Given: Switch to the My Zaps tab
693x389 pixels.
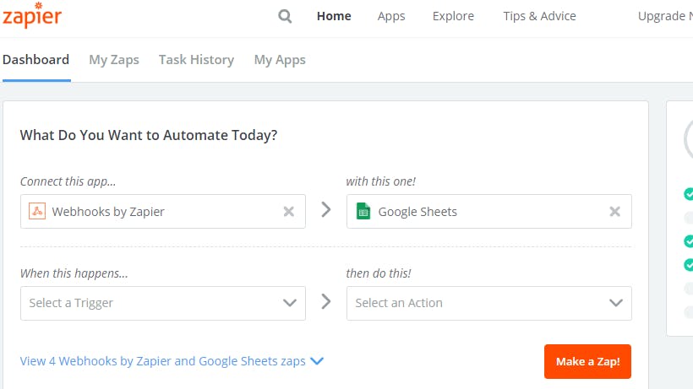Looking at the screenshot, I should click(x=114, y=60).
